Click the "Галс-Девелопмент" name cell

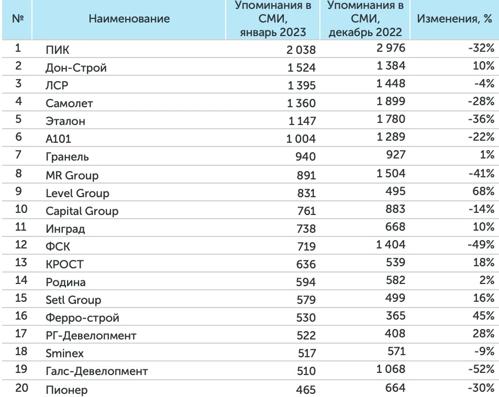pos(97,371)
